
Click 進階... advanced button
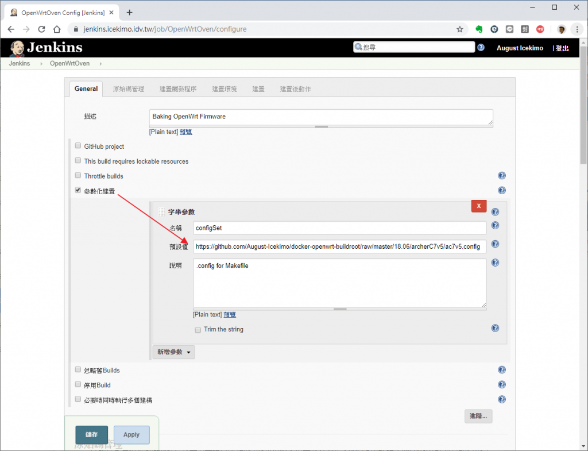[478, 416]
